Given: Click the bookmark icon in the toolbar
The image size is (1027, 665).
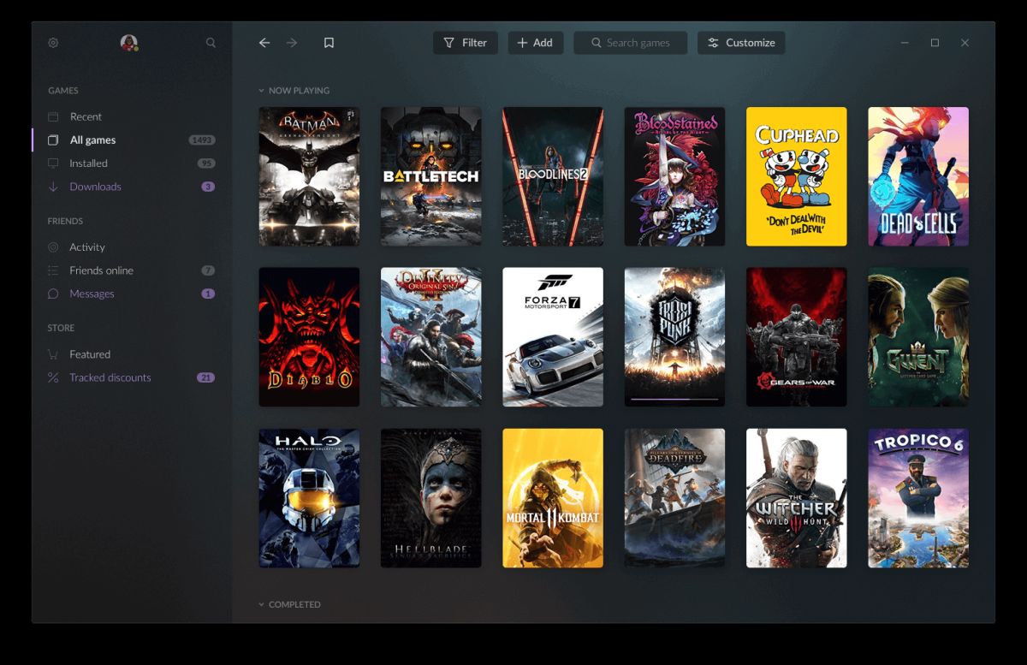Looking at the screenshot, I should pos(329,41).
